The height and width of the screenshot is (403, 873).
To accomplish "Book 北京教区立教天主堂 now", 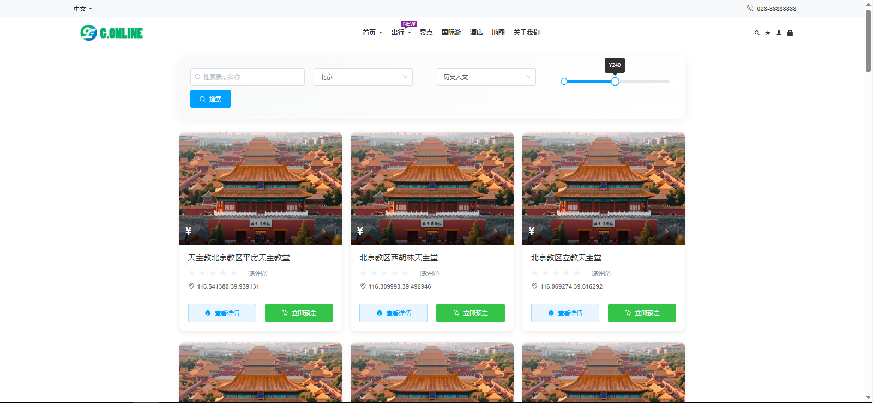I will pyautogui.click(x=642, y=313).
